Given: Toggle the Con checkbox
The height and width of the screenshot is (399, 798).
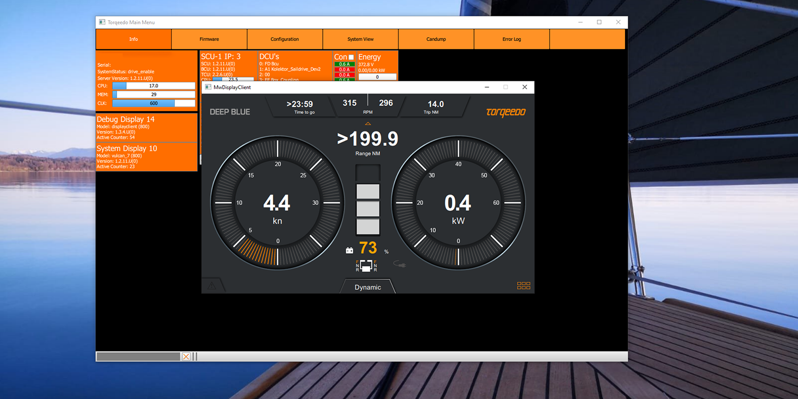Looking at the screenshot, I should click(x=351, y=57).
